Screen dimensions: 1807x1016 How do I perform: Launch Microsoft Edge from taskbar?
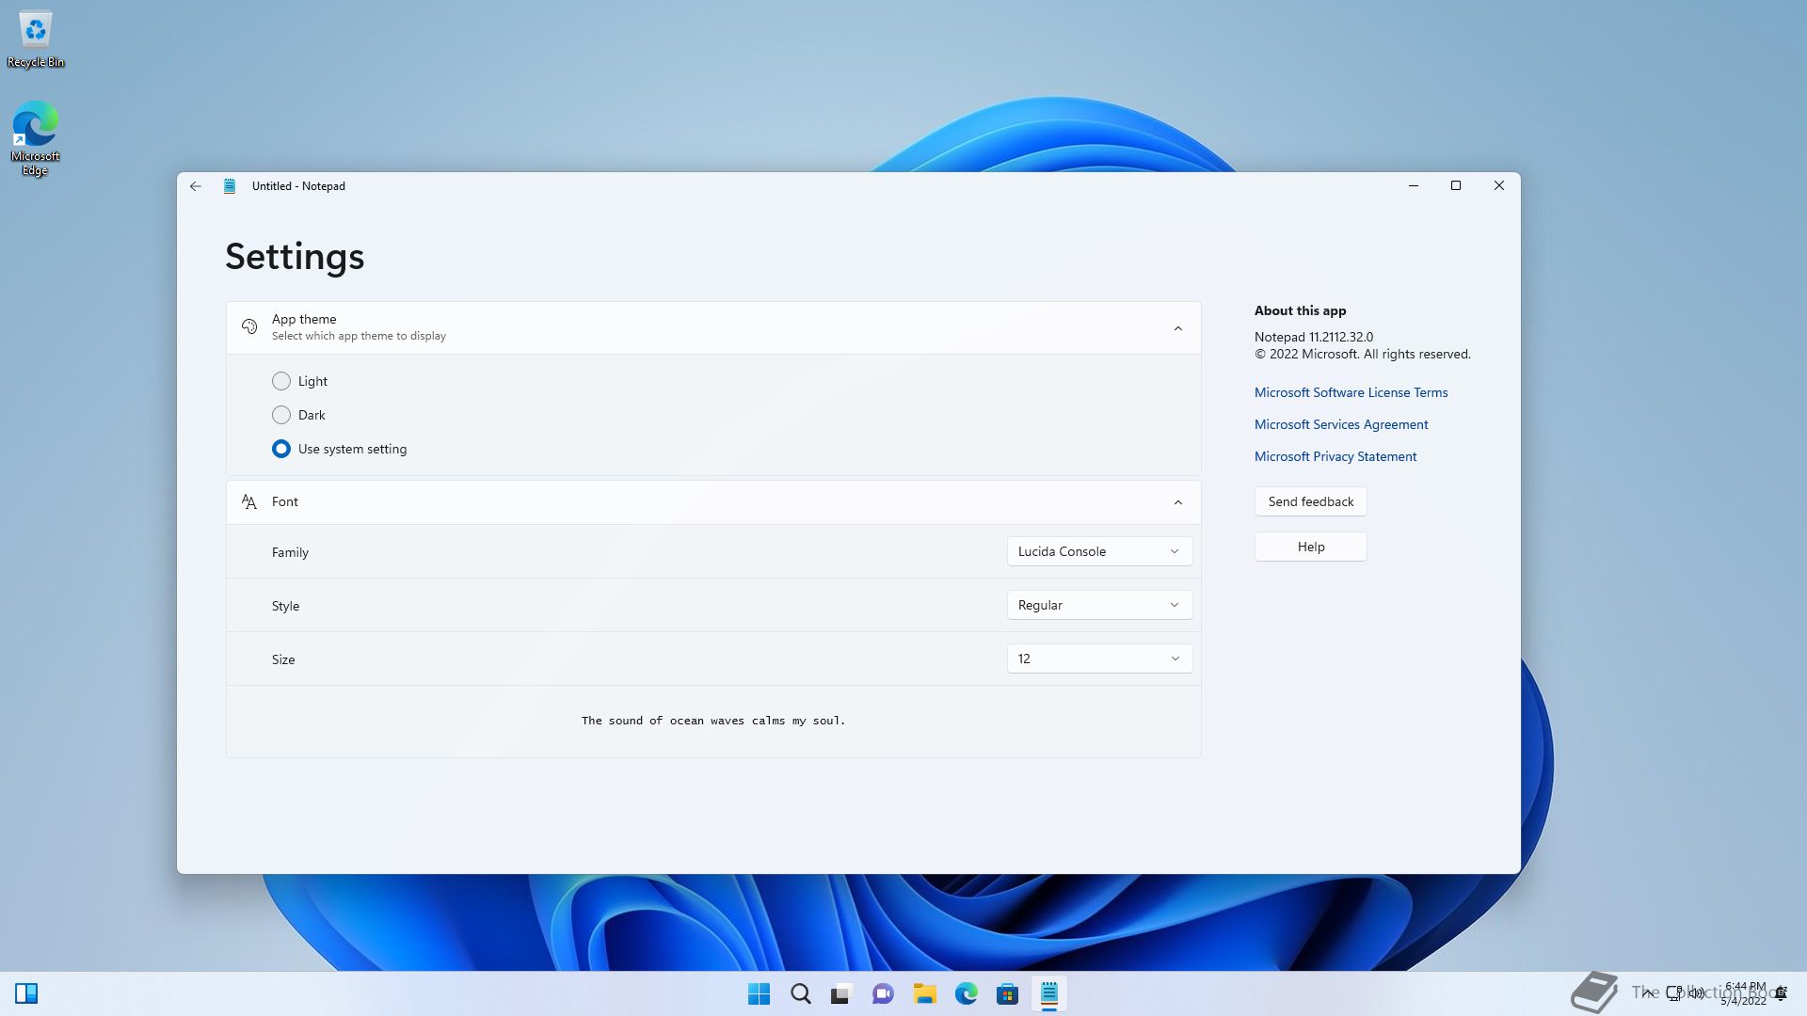(x=967, y=993)
